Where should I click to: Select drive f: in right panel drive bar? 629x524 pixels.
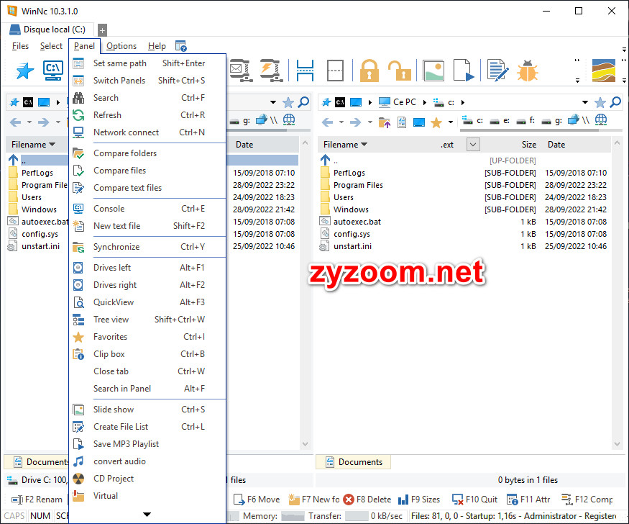(525, 120)
